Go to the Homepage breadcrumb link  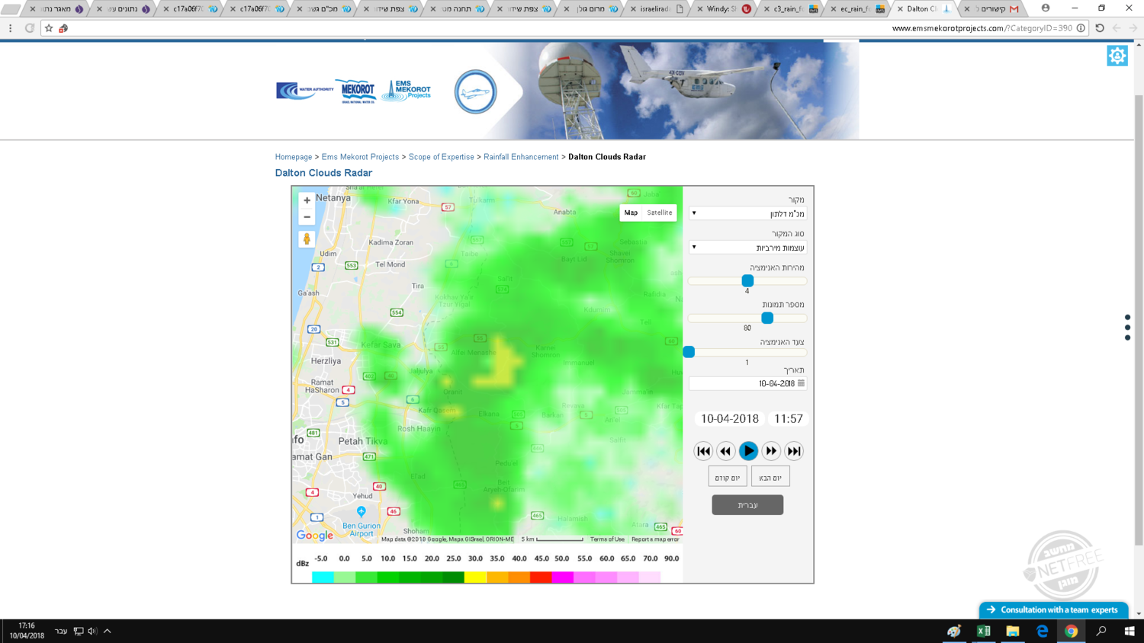click(x=294, y=157)
